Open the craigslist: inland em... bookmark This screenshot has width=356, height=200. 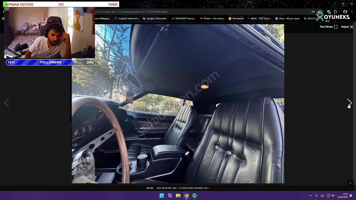pos(127,19)
